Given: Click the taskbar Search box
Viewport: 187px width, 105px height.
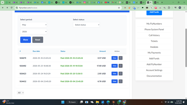Looking at the screenshot, I should pos(72,102).
